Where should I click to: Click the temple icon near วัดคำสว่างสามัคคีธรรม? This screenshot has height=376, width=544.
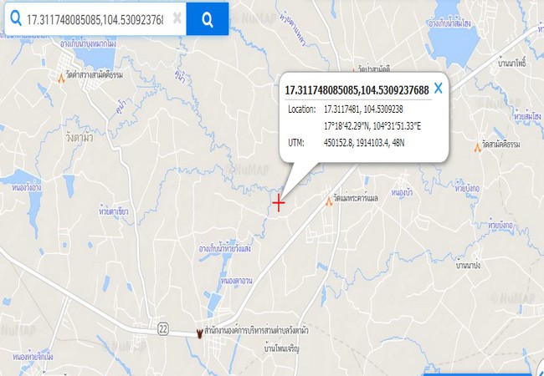pyautogui.click(x=61, y=79)
